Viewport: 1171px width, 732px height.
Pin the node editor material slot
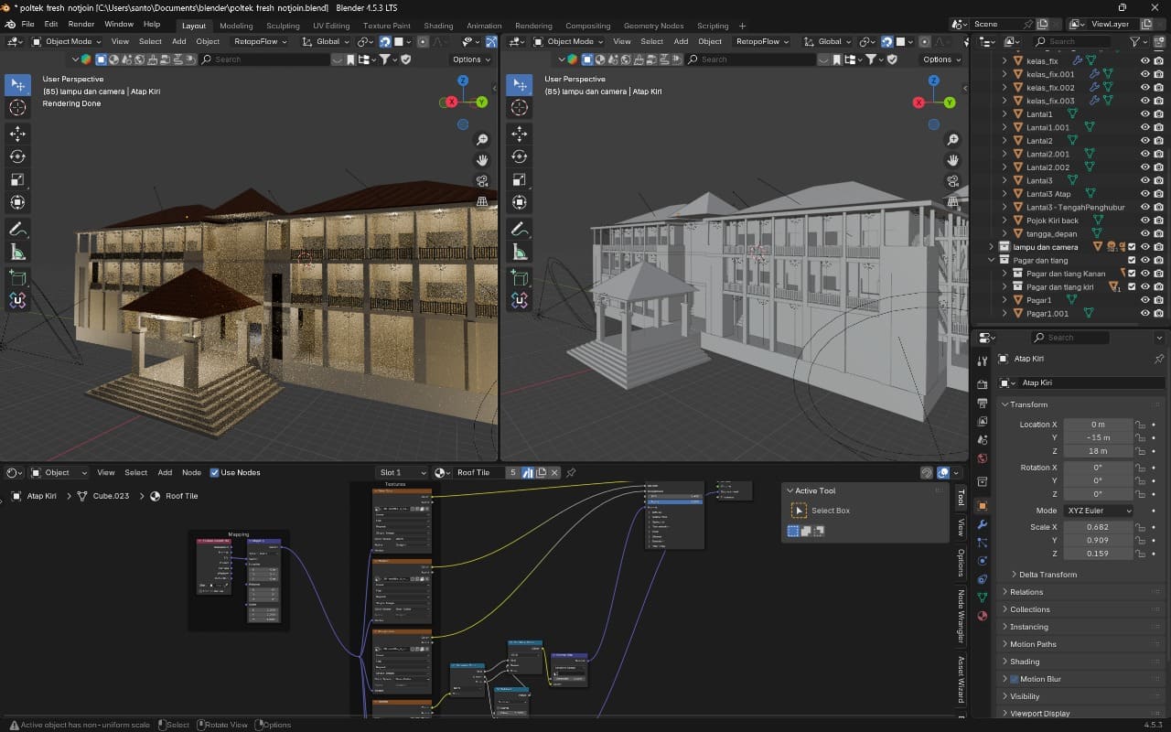click(571, 473)
